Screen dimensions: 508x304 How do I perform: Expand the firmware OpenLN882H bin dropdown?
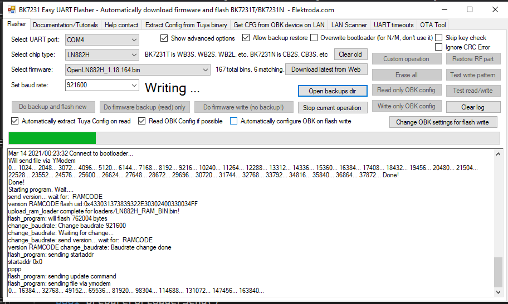point(206,70)
